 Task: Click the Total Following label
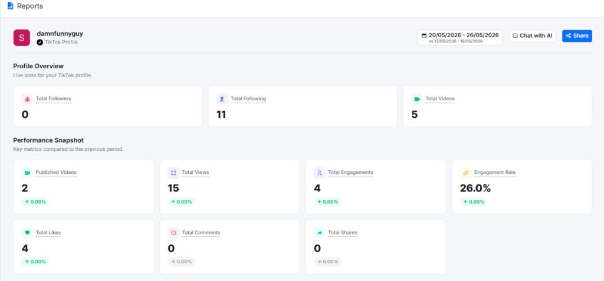248,99
